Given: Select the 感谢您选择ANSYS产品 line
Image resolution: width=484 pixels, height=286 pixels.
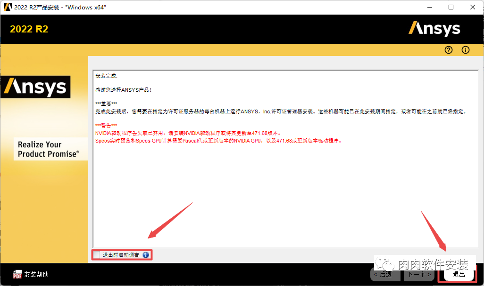Looking at the screenshot, I should coord(123,90).
